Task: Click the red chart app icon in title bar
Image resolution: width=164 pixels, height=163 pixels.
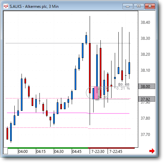Action: pos(6,7)
